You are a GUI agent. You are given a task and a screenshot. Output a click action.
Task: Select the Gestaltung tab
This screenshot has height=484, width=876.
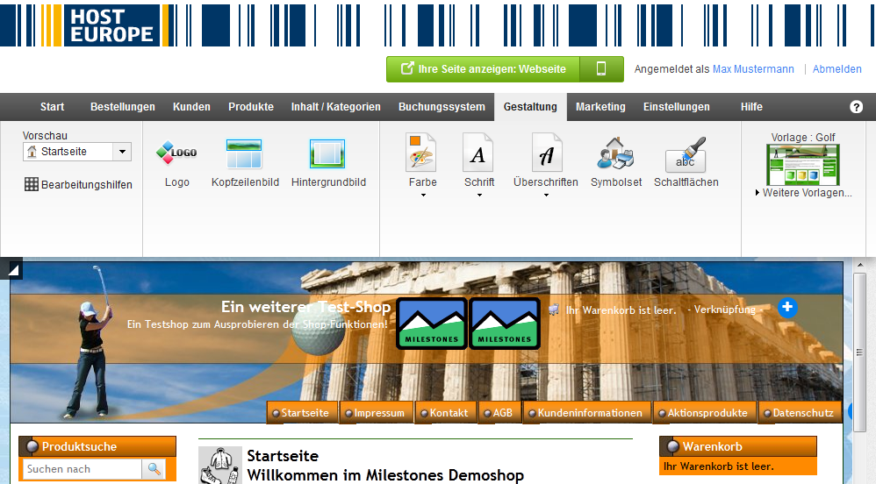[530, 107]
